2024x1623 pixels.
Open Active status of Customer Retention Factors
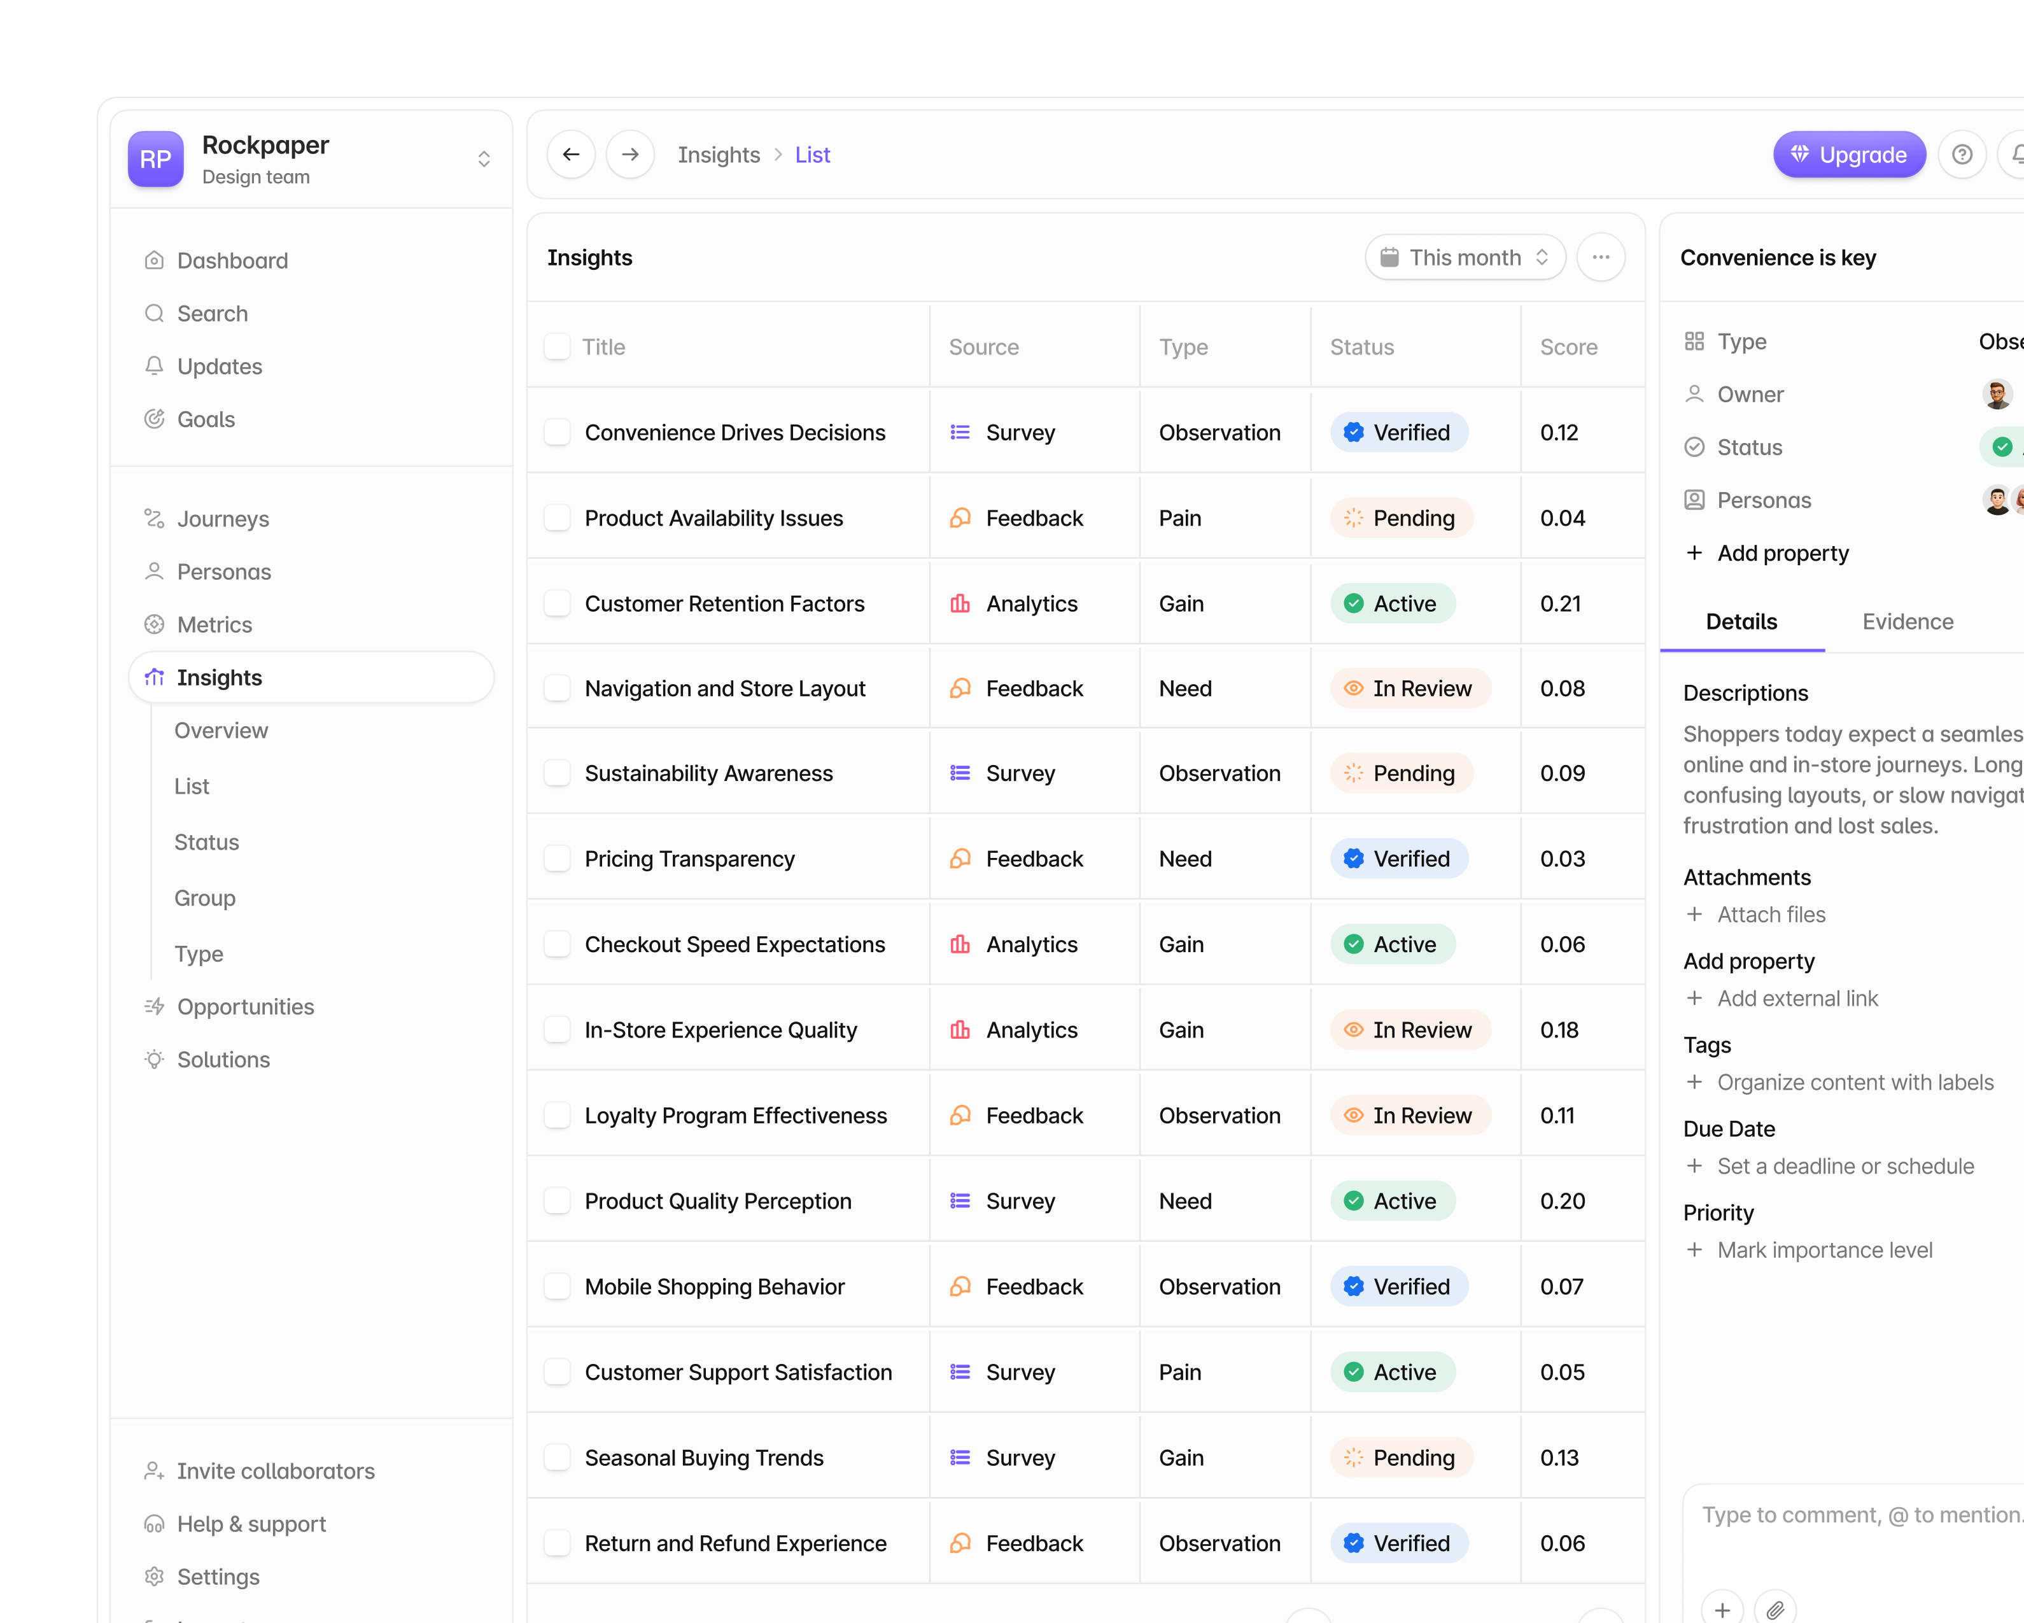click(1392, 603)
